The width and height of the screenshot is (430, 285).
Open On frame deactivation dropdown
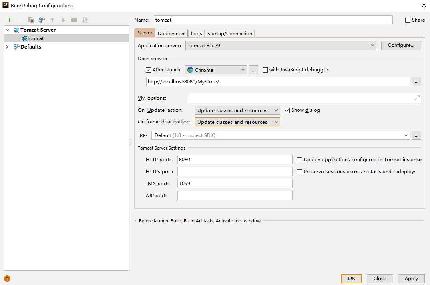point(237,122)
